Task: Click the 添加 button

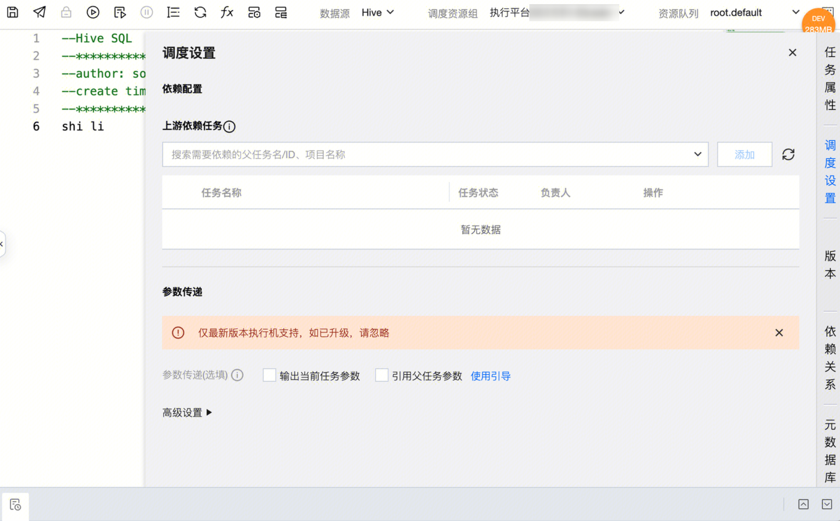Action: 744,155
